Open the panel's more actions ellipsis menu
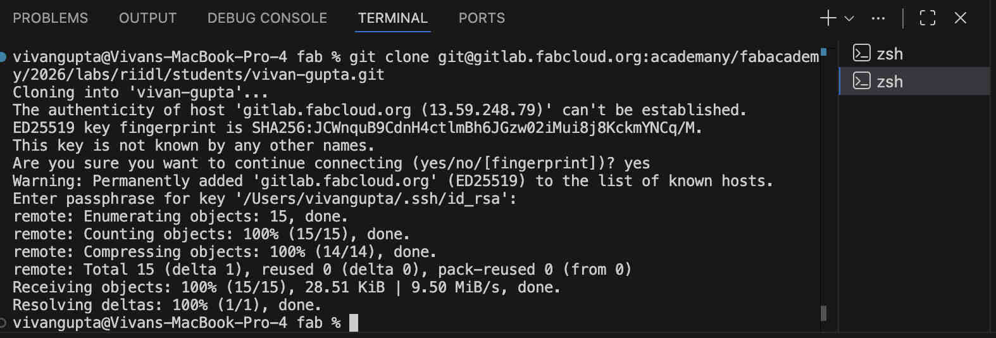The height and width of the screenshot is (338, 996). point(878,18)
